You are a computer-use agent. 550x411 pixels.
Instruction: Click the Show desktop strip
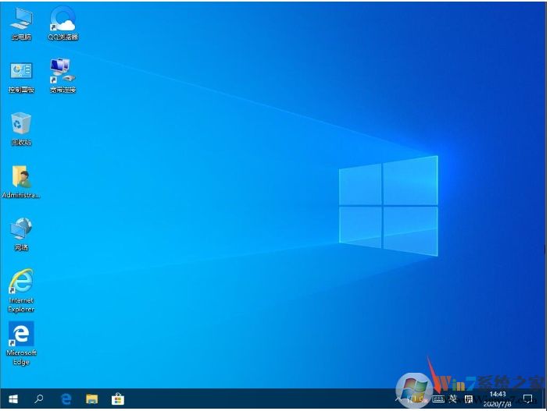(545, 399)
